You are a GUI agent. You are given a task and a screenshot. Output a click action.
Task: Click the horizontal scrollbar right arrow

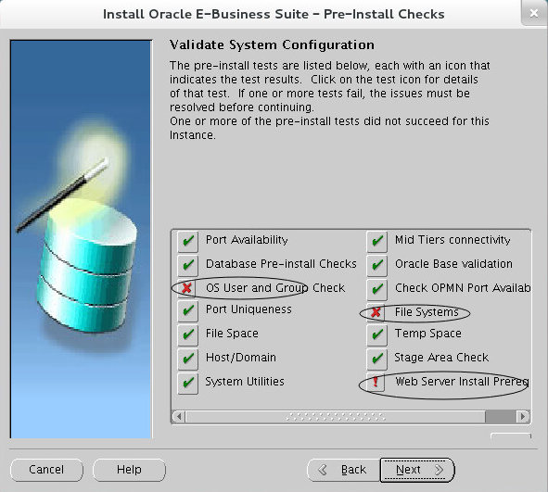click(523, 416)
